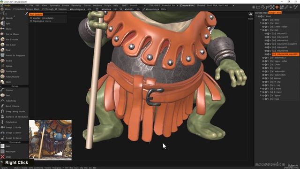Open the Geometry menu
The width and height of the screenshot is (300, 169).
pyautogui.click(x=76, y=5)
